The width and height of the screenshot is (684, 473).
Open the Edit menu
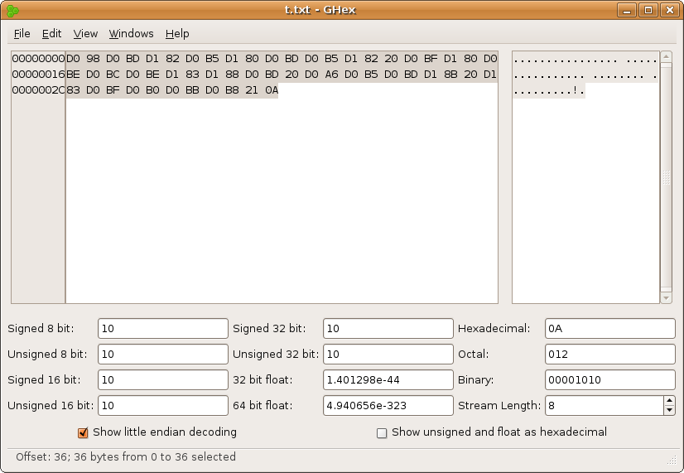click(x=51, y=34)
